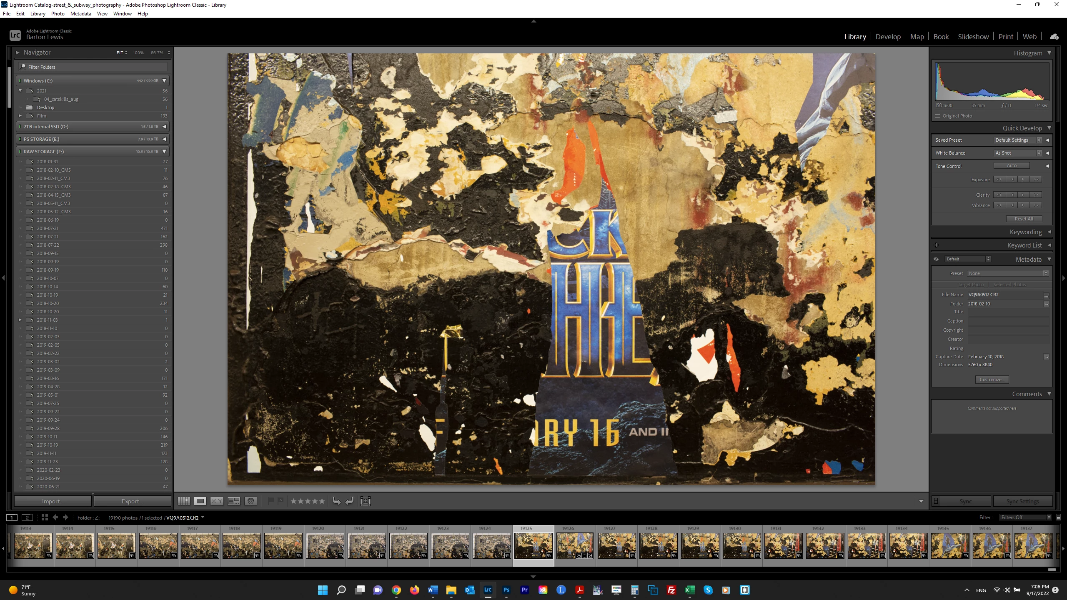1067x600 pixels.
Task: Toggle metadata eye visibility icon
Action: click(936, 259)
